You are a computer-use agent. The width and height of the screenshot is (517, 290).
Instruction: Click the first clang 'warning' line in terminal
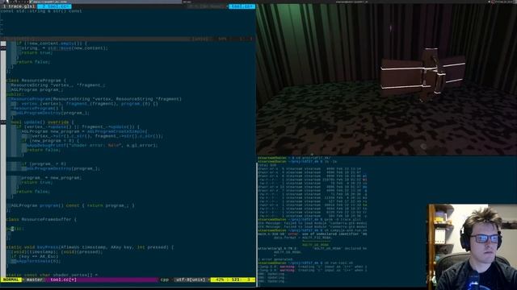click(312, 267)
